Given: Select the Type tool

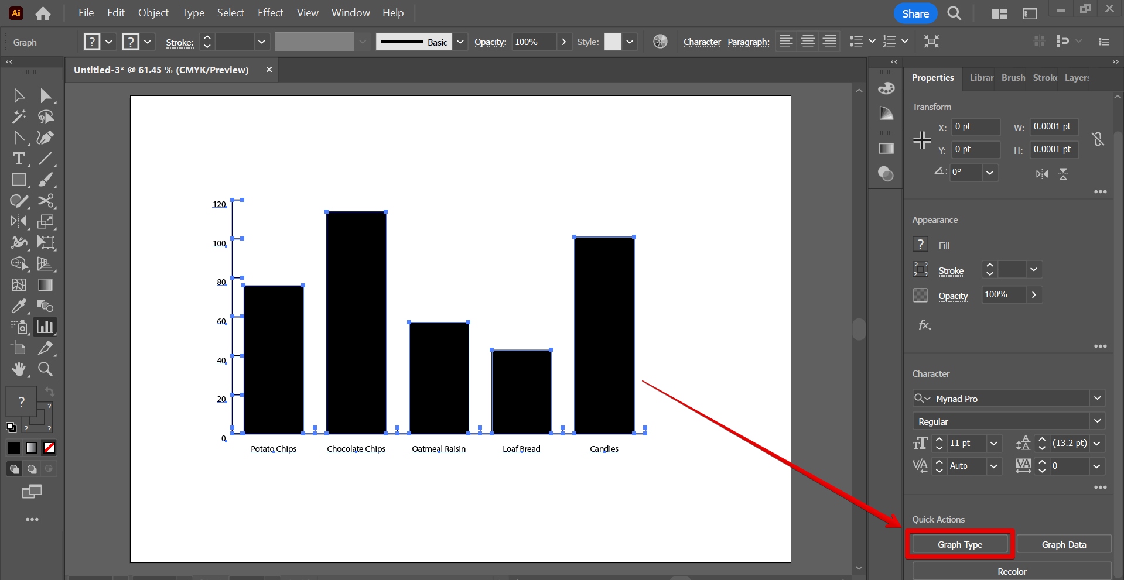Looking at the screenshot, I should point(19,159).
